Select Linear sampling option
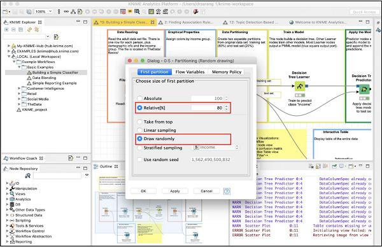382x247 pixels. click(x=139, y=131)
